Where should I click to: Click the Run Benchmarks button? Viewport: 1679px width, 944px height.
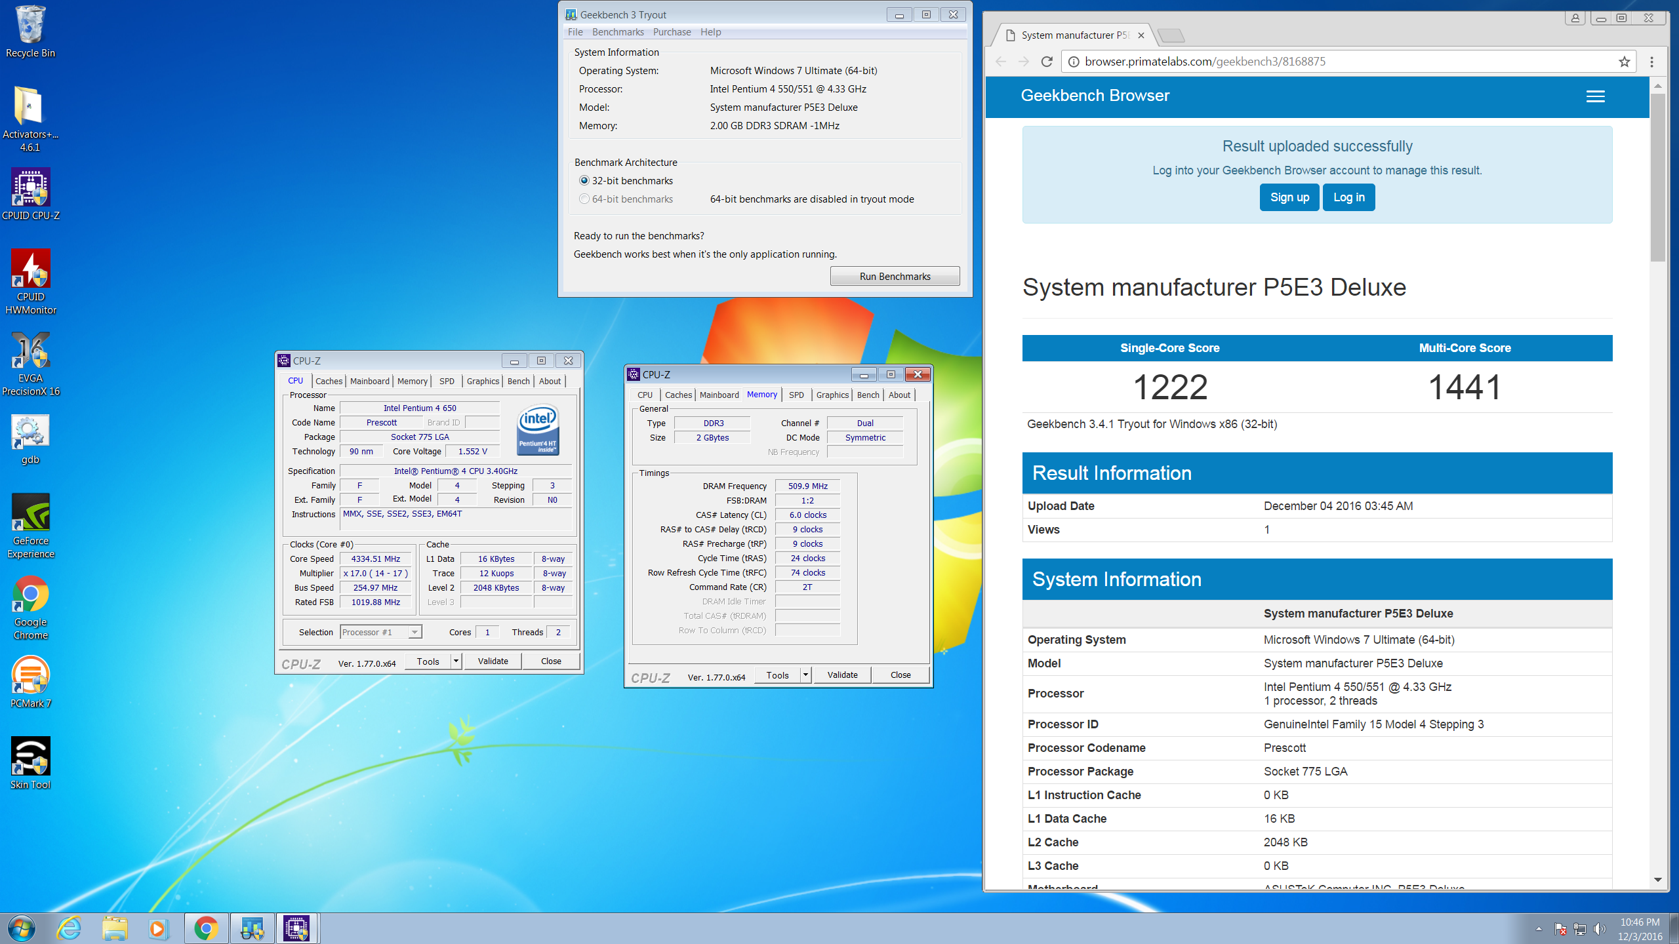895,277
